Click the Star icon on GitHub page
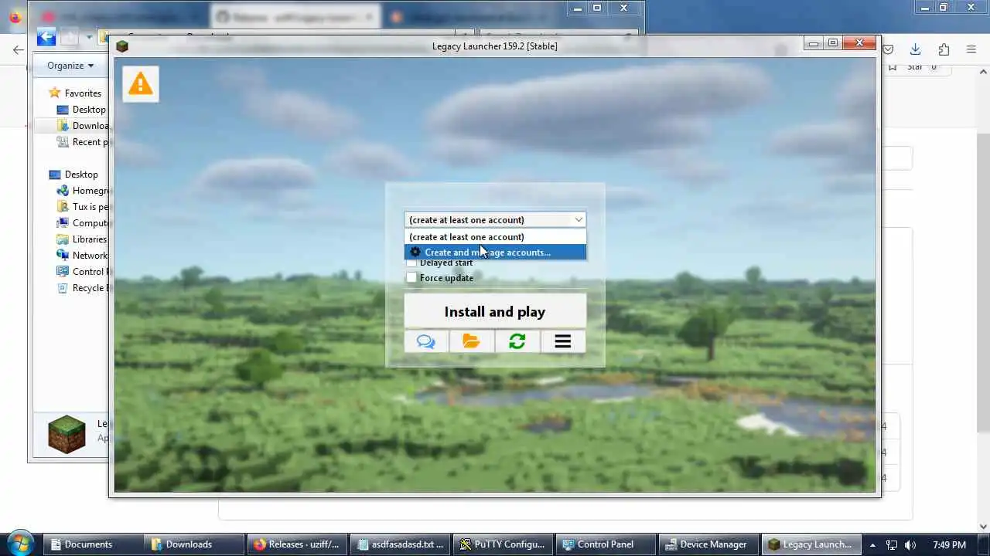 pyautogui.click(x=893, y=67)
